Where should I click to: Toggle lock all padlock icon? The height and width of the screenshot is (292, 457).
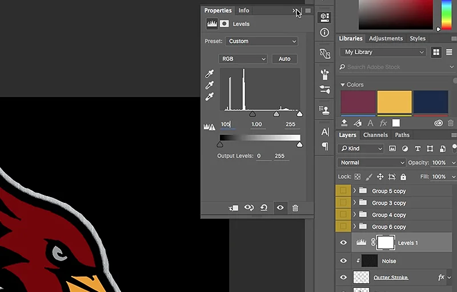403,177
